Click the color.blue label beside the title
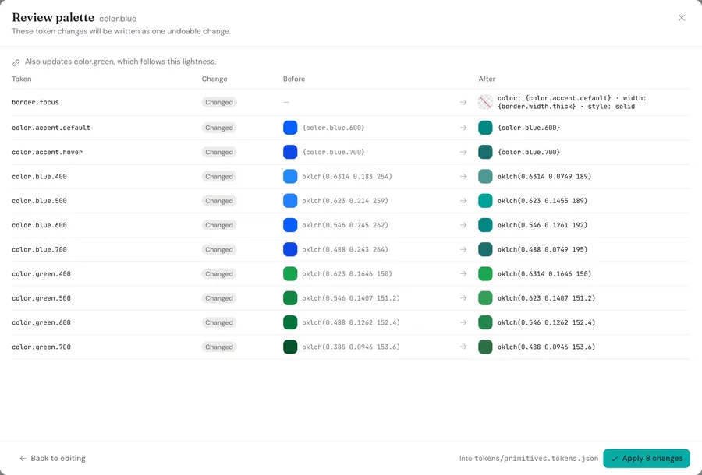 [118, 19]
